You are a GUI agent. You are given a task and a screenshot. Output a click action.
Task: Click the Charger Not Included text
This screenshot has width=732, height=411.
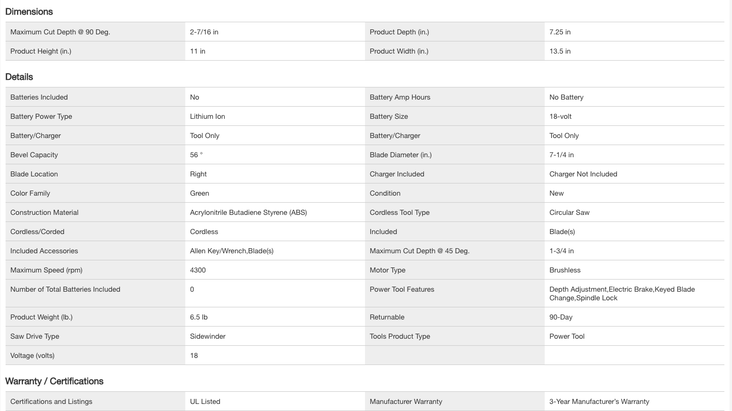pyautogui.click(x=583, y=174)
